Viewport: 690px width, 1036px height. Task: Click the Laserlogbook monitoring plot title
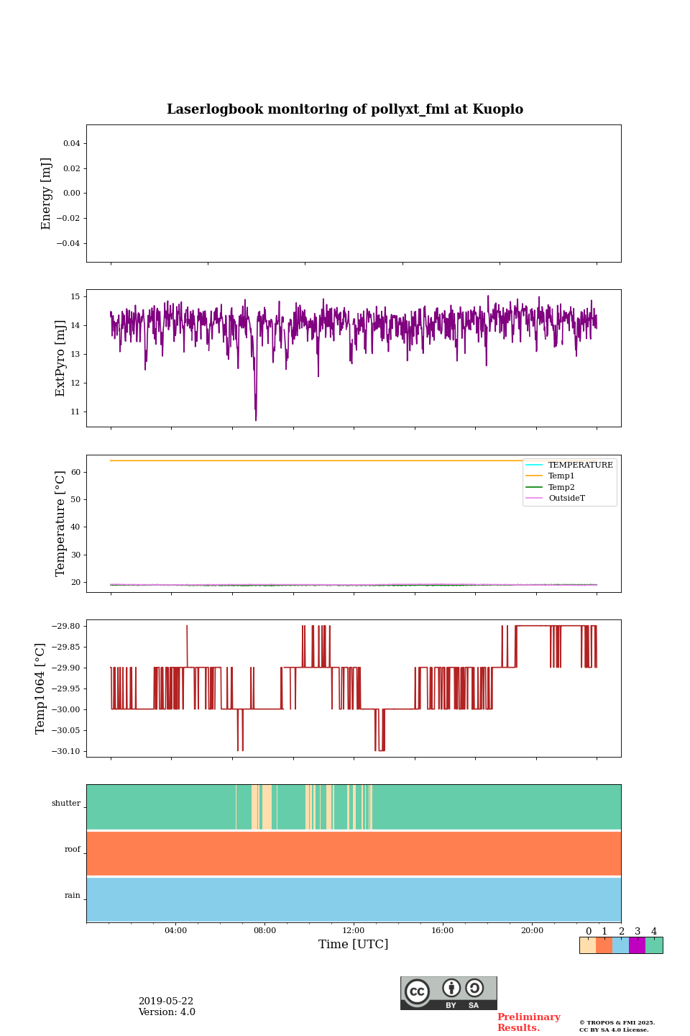[x=345, y=109]
